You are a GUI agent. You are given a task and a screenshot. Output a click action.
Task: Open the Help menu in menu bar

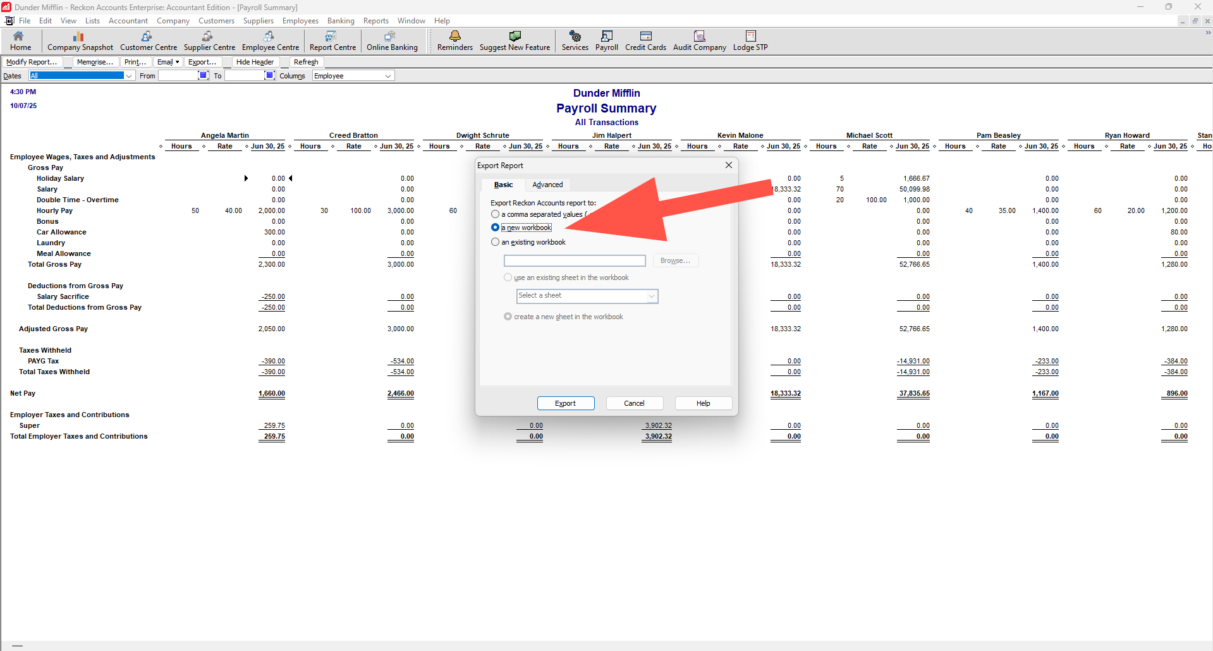pos(442,21)
